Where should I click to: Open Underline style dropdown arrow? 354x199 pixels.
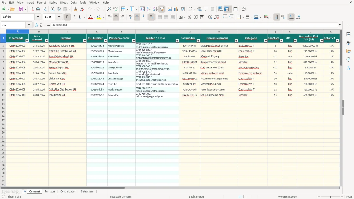[84, 17]
